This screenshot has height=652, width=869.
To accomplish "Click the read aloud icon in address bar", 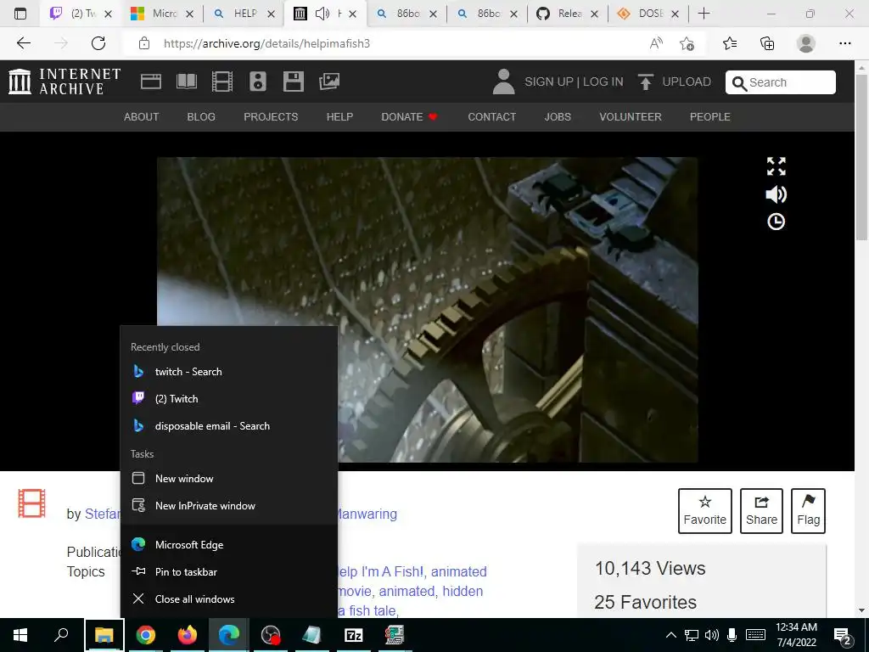I will (656, 43).
